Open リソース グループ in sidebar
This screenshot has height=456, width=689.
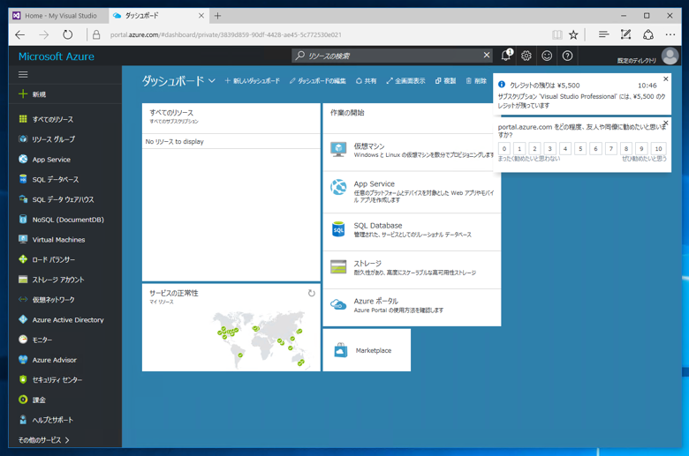click(x=53, y=139)
